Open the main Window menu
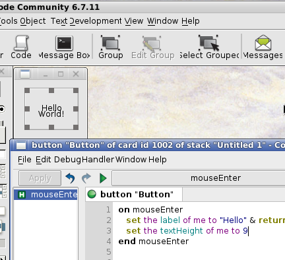The width and height of the screenshot is (285, 260). coord(163,21)
